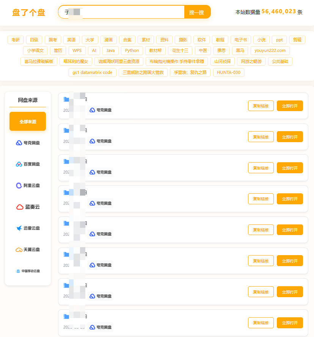
Task: Filter by 中国移动云盘 source
Action: (x=27, y=271)
